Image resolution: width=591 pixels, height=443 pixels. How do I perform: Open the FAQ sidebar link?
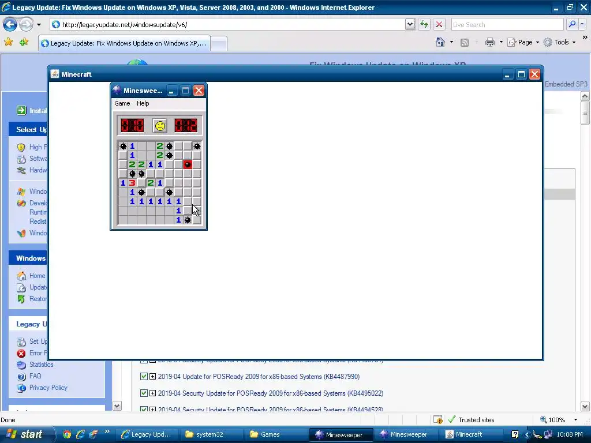click(35, 376)
